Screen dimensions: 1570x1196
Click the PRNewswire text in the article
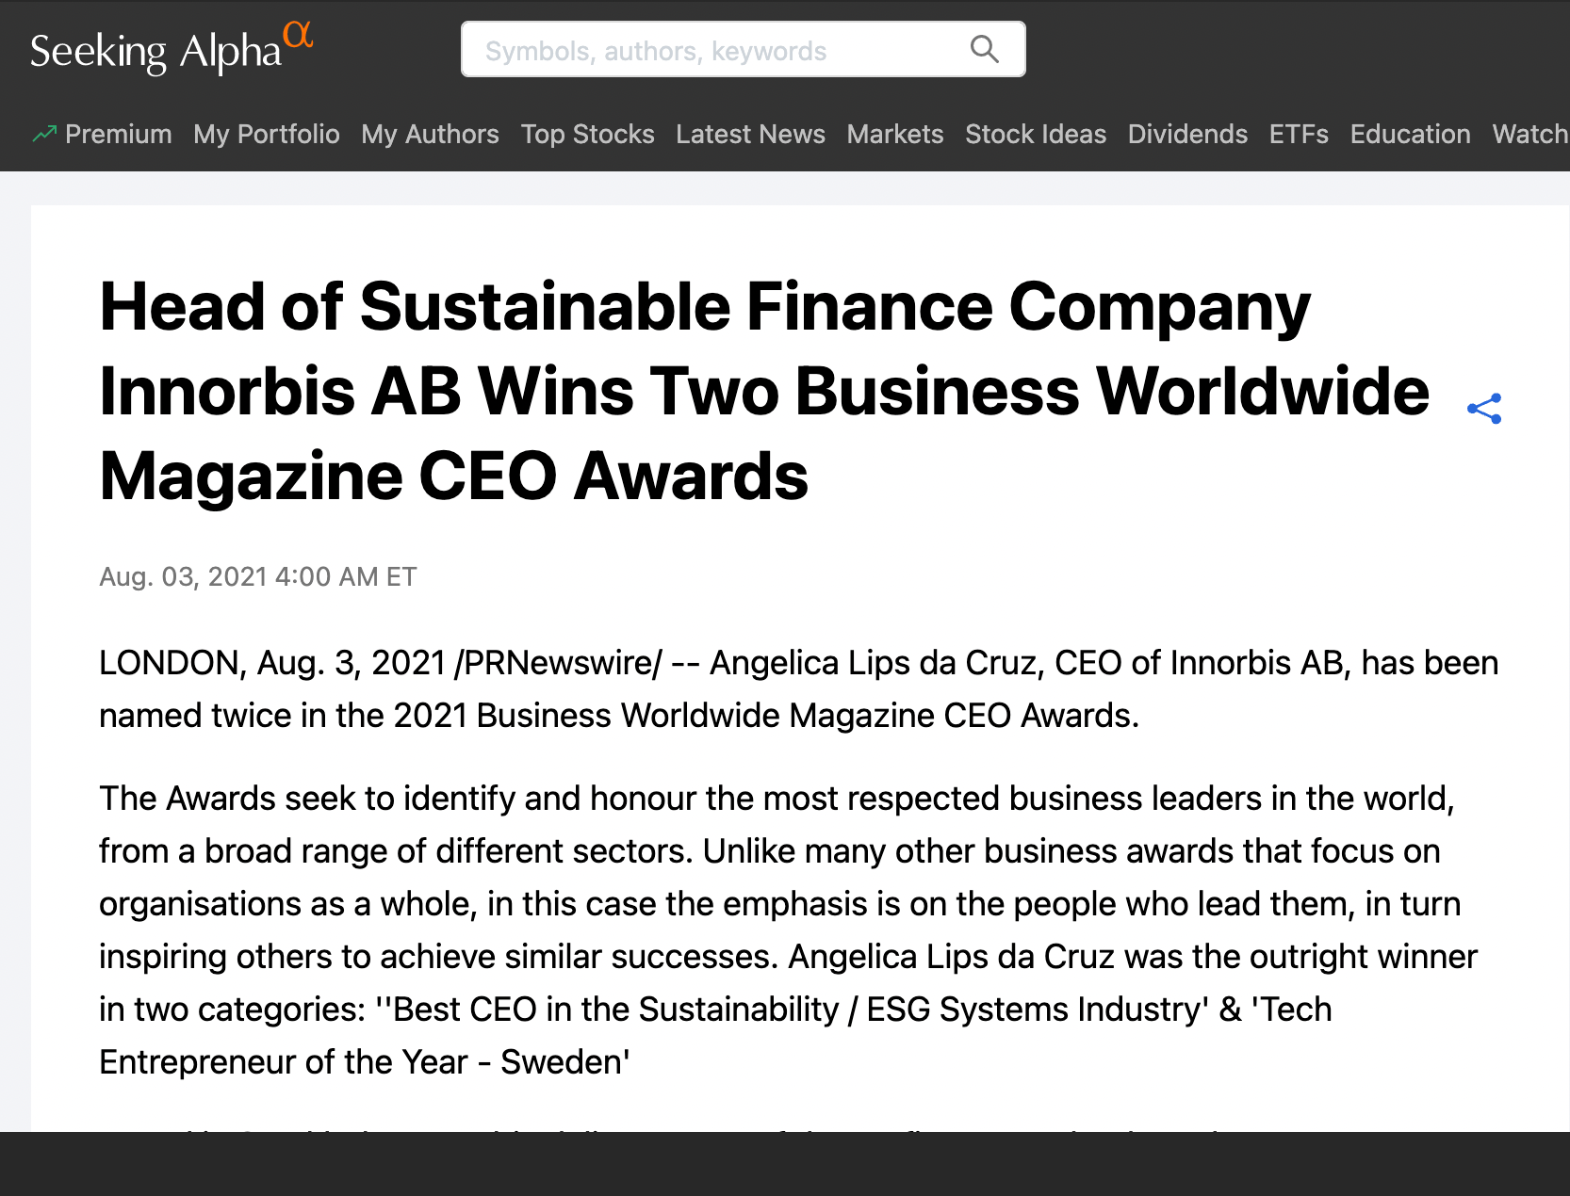click(x=555, y=662)
